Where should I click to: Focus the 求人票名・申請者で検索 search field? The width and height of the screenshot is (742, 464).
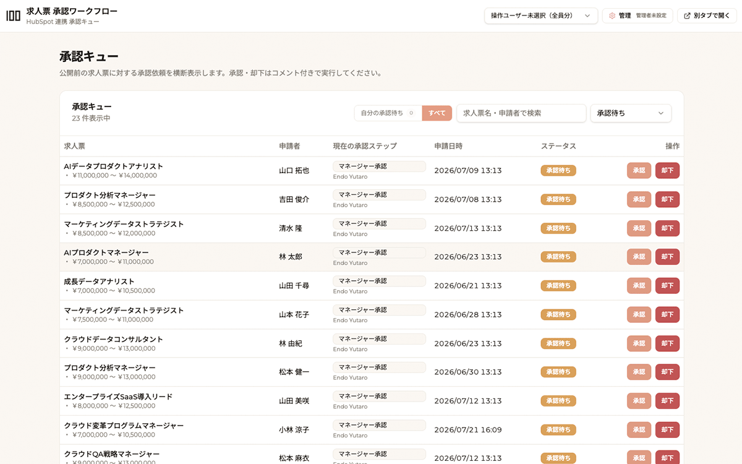[x=521, y=113]
